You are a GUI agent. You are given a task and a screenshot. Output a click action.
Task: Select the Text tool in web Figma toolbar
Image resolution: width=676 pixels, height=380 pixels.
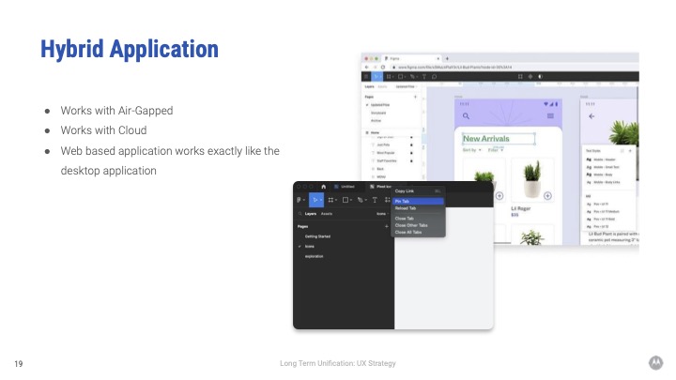(424, 77)
